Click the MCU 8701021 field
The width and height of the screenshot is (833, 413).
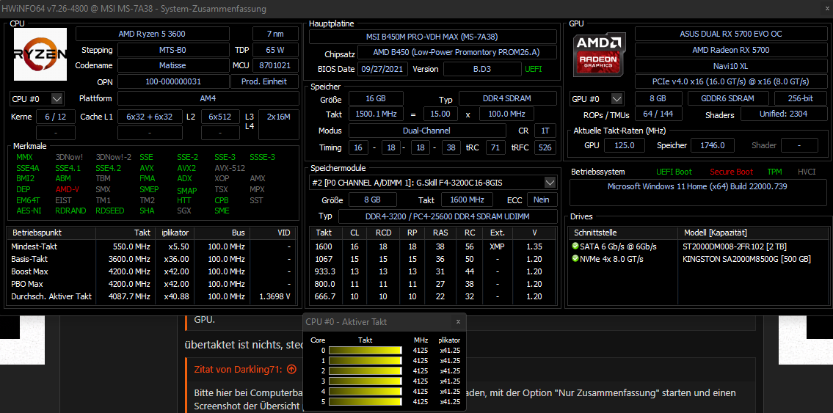click(x=274, y=66)
